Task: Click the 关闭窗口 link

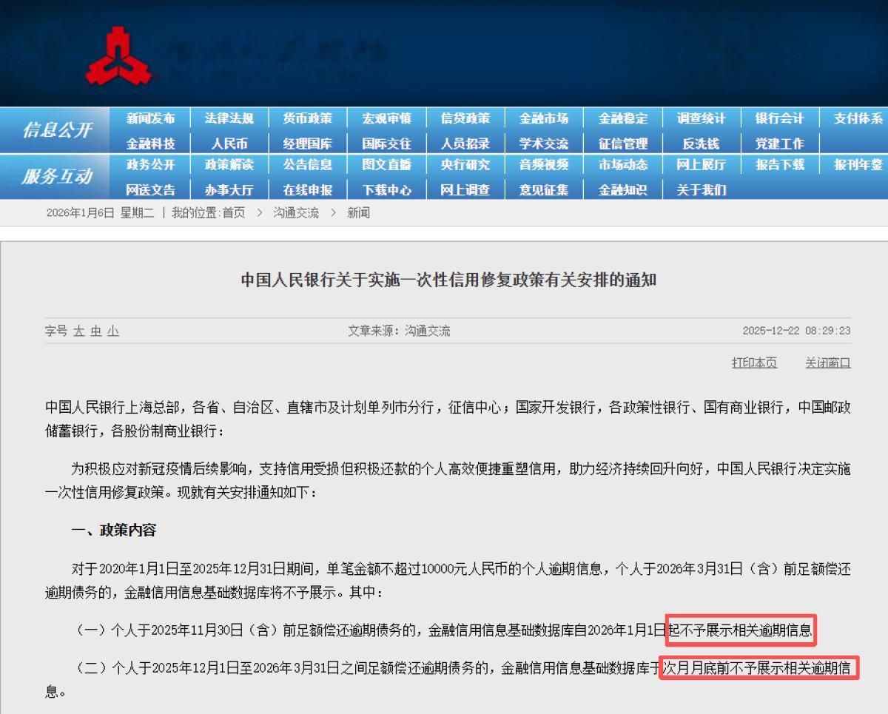Action: 828,363
